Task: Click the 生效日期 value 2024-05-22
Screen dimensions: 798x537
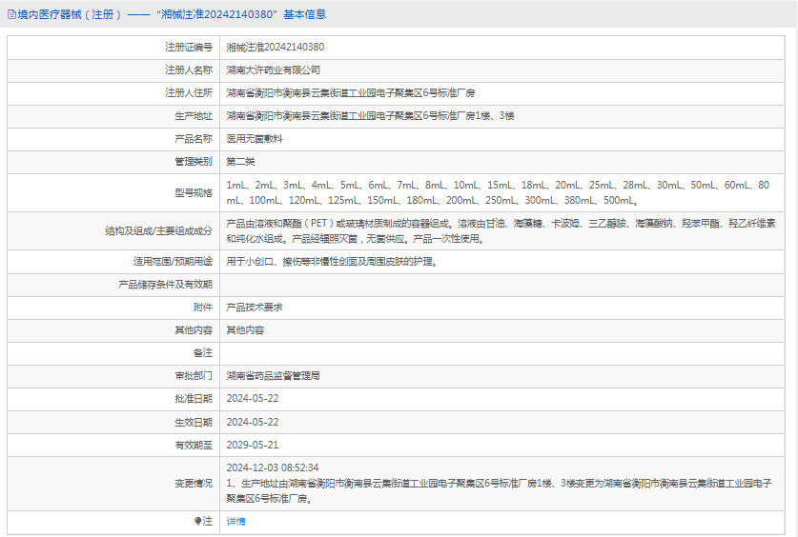Action: [253, 422]
